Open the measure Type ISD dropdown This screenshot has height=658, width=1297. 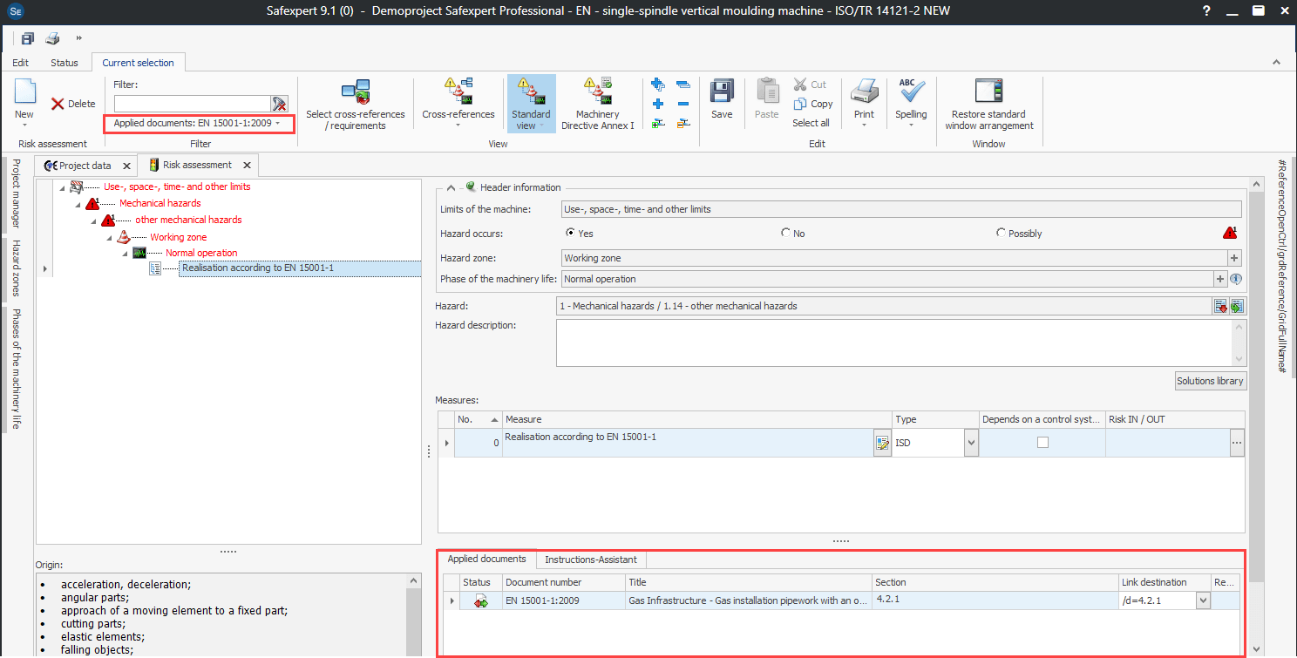coord(971,444)
